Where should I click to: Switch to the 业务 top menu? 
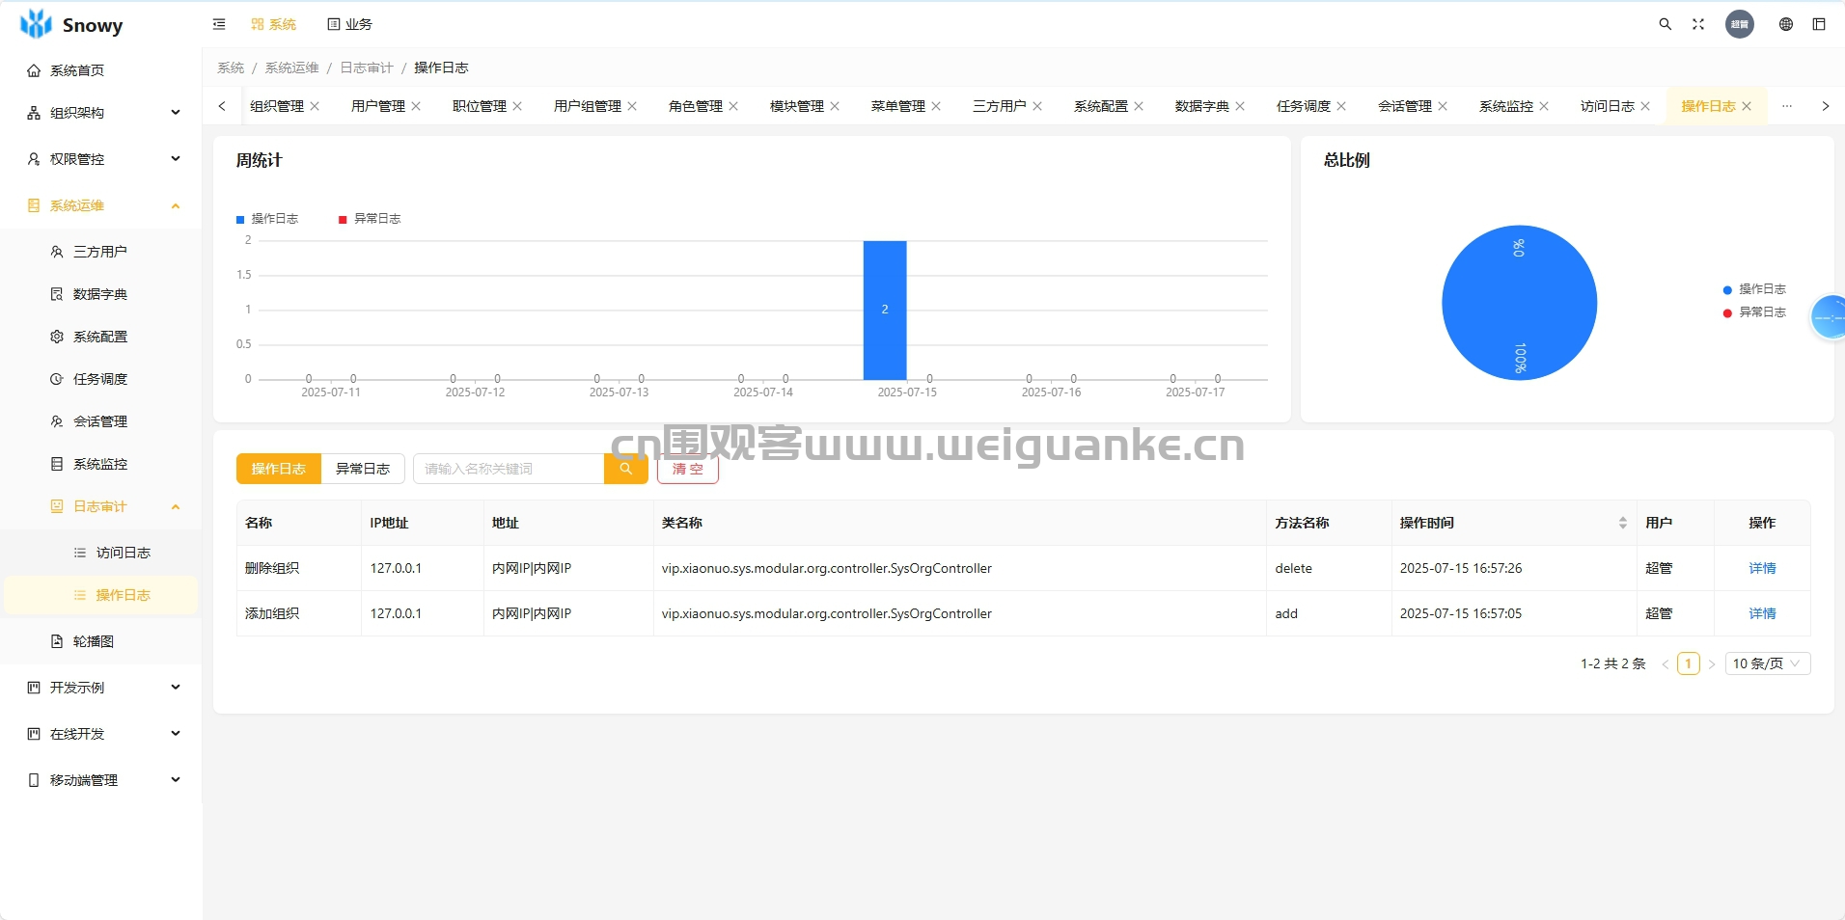349,24
